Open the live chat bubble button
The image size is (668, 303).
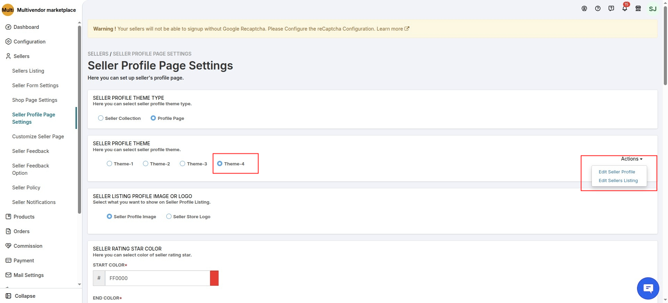pos(648,288)
